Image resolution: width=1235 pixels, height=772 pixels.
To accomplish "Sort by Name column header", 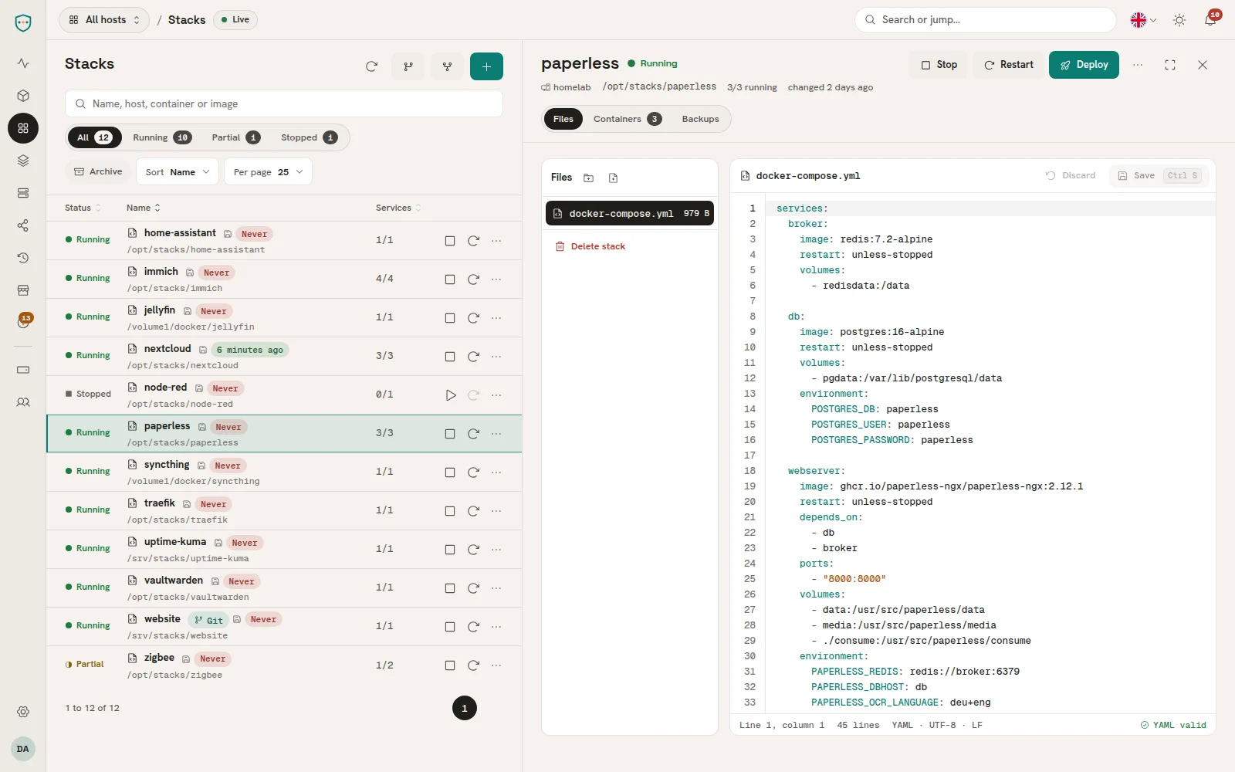I will coord(144,208).
